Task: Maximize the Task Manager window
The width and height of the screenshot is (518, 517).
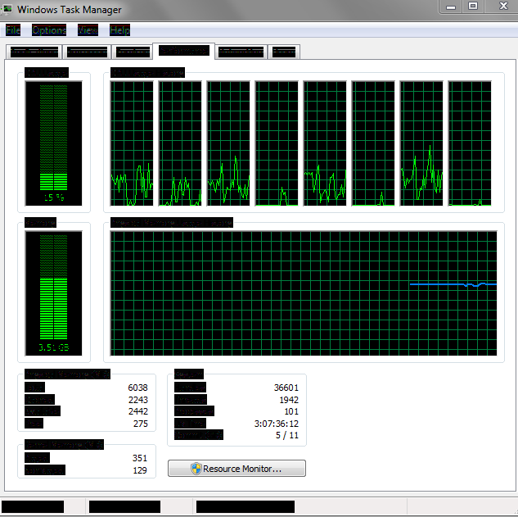Action: tap(473, 6)
